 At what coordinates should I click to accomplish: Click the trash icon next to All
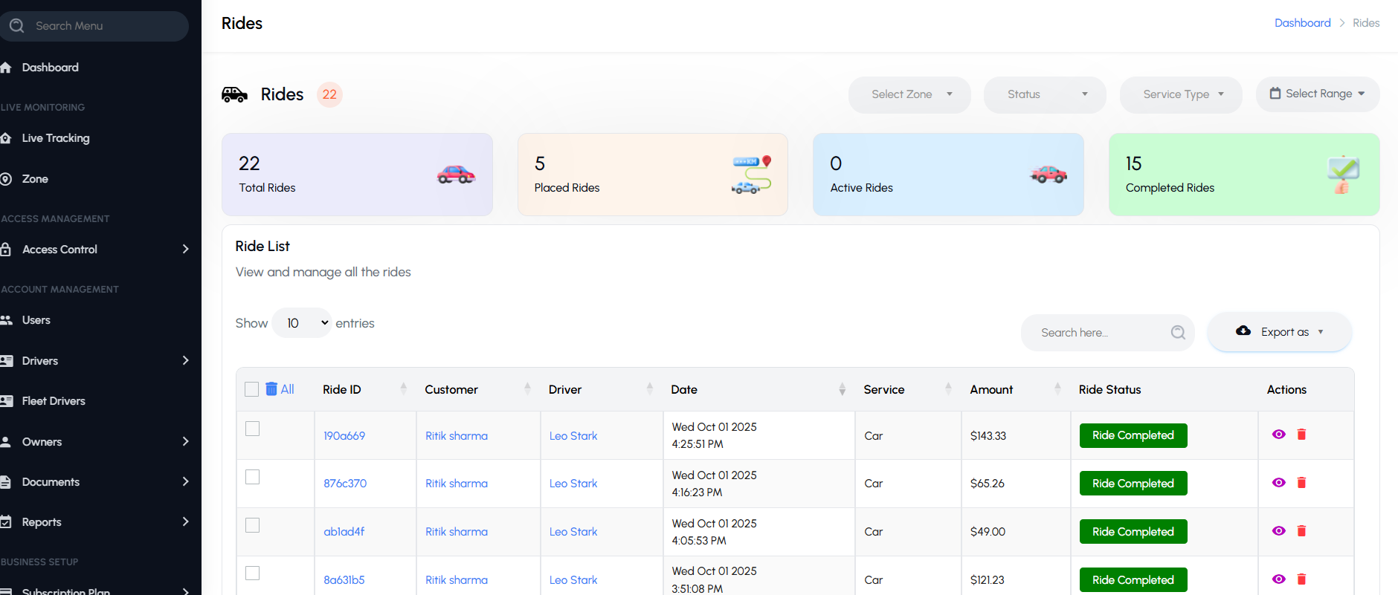coord(271,389)
